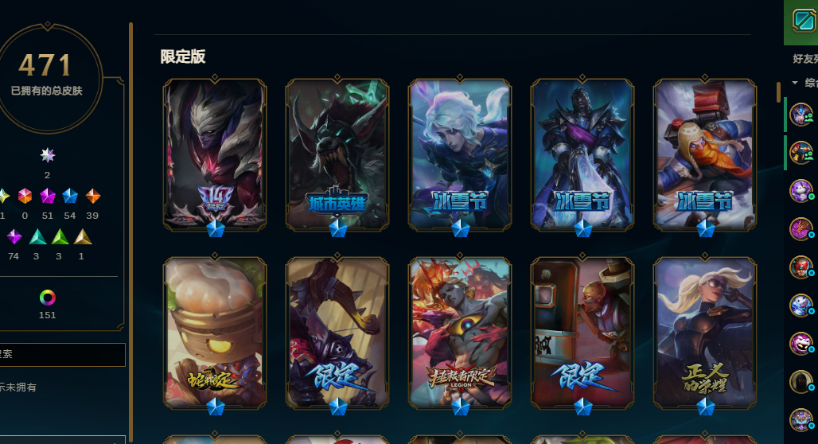Click the skin search input field
Screen dimensions: 818x444
click(x=63, y=355)
